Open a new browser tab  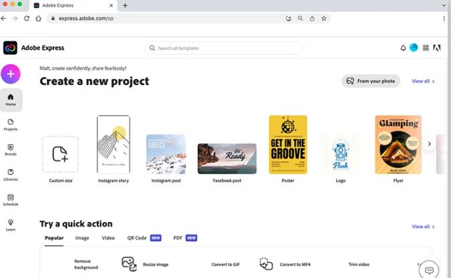click(x=125, y=5)
